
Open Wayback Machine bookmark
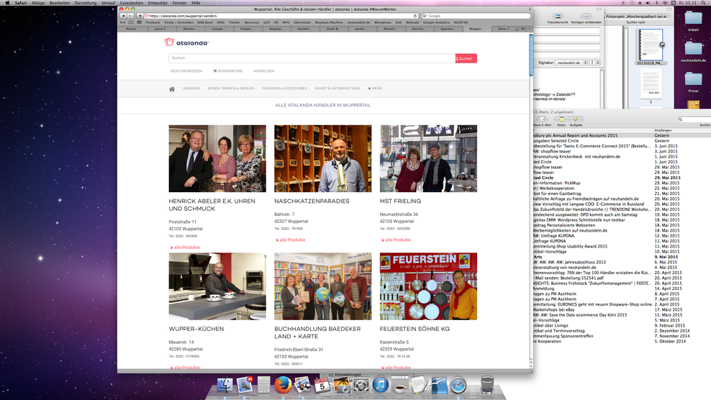point(329,22)
